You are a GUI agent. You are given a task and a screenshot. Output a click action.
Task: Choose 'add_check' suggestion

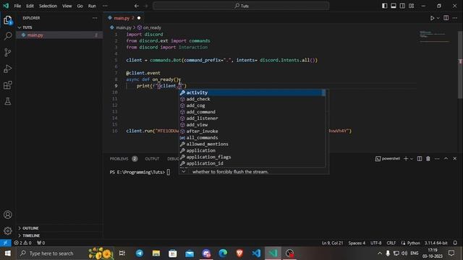pyautogui.click(x=252, y=99)
